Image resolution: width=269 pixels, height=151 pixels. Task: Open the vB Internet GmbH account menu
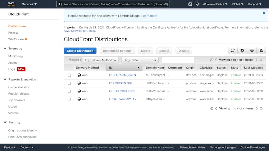click(215, 4)
